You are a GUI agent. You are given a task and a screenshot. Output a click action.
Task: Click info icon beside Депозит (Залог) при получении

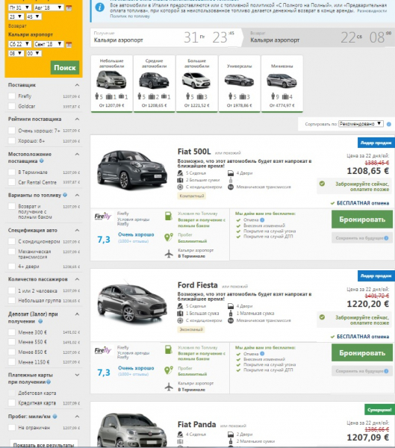click(x=40, y=321)
